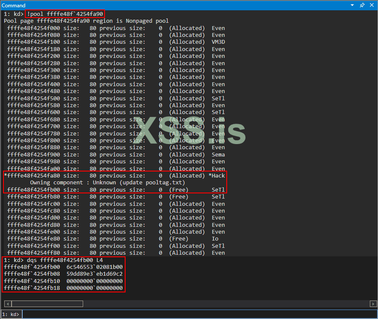This screenshot has width=378, height=319.
Task: Click 'Pool page ffffe48f4254fa90 region is Nonpaged pool' line
Action: pyautogui.click(x=86, y=21)
